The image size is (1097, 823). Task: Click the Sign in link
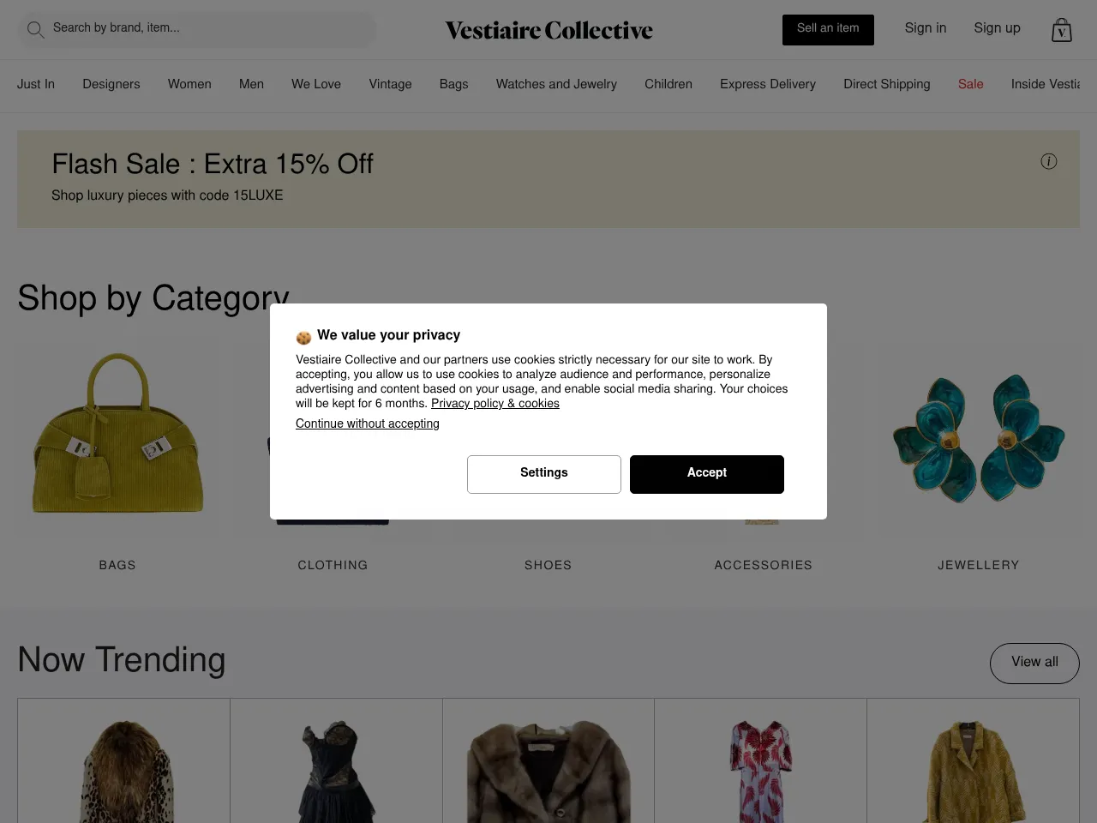click(925, 28)
